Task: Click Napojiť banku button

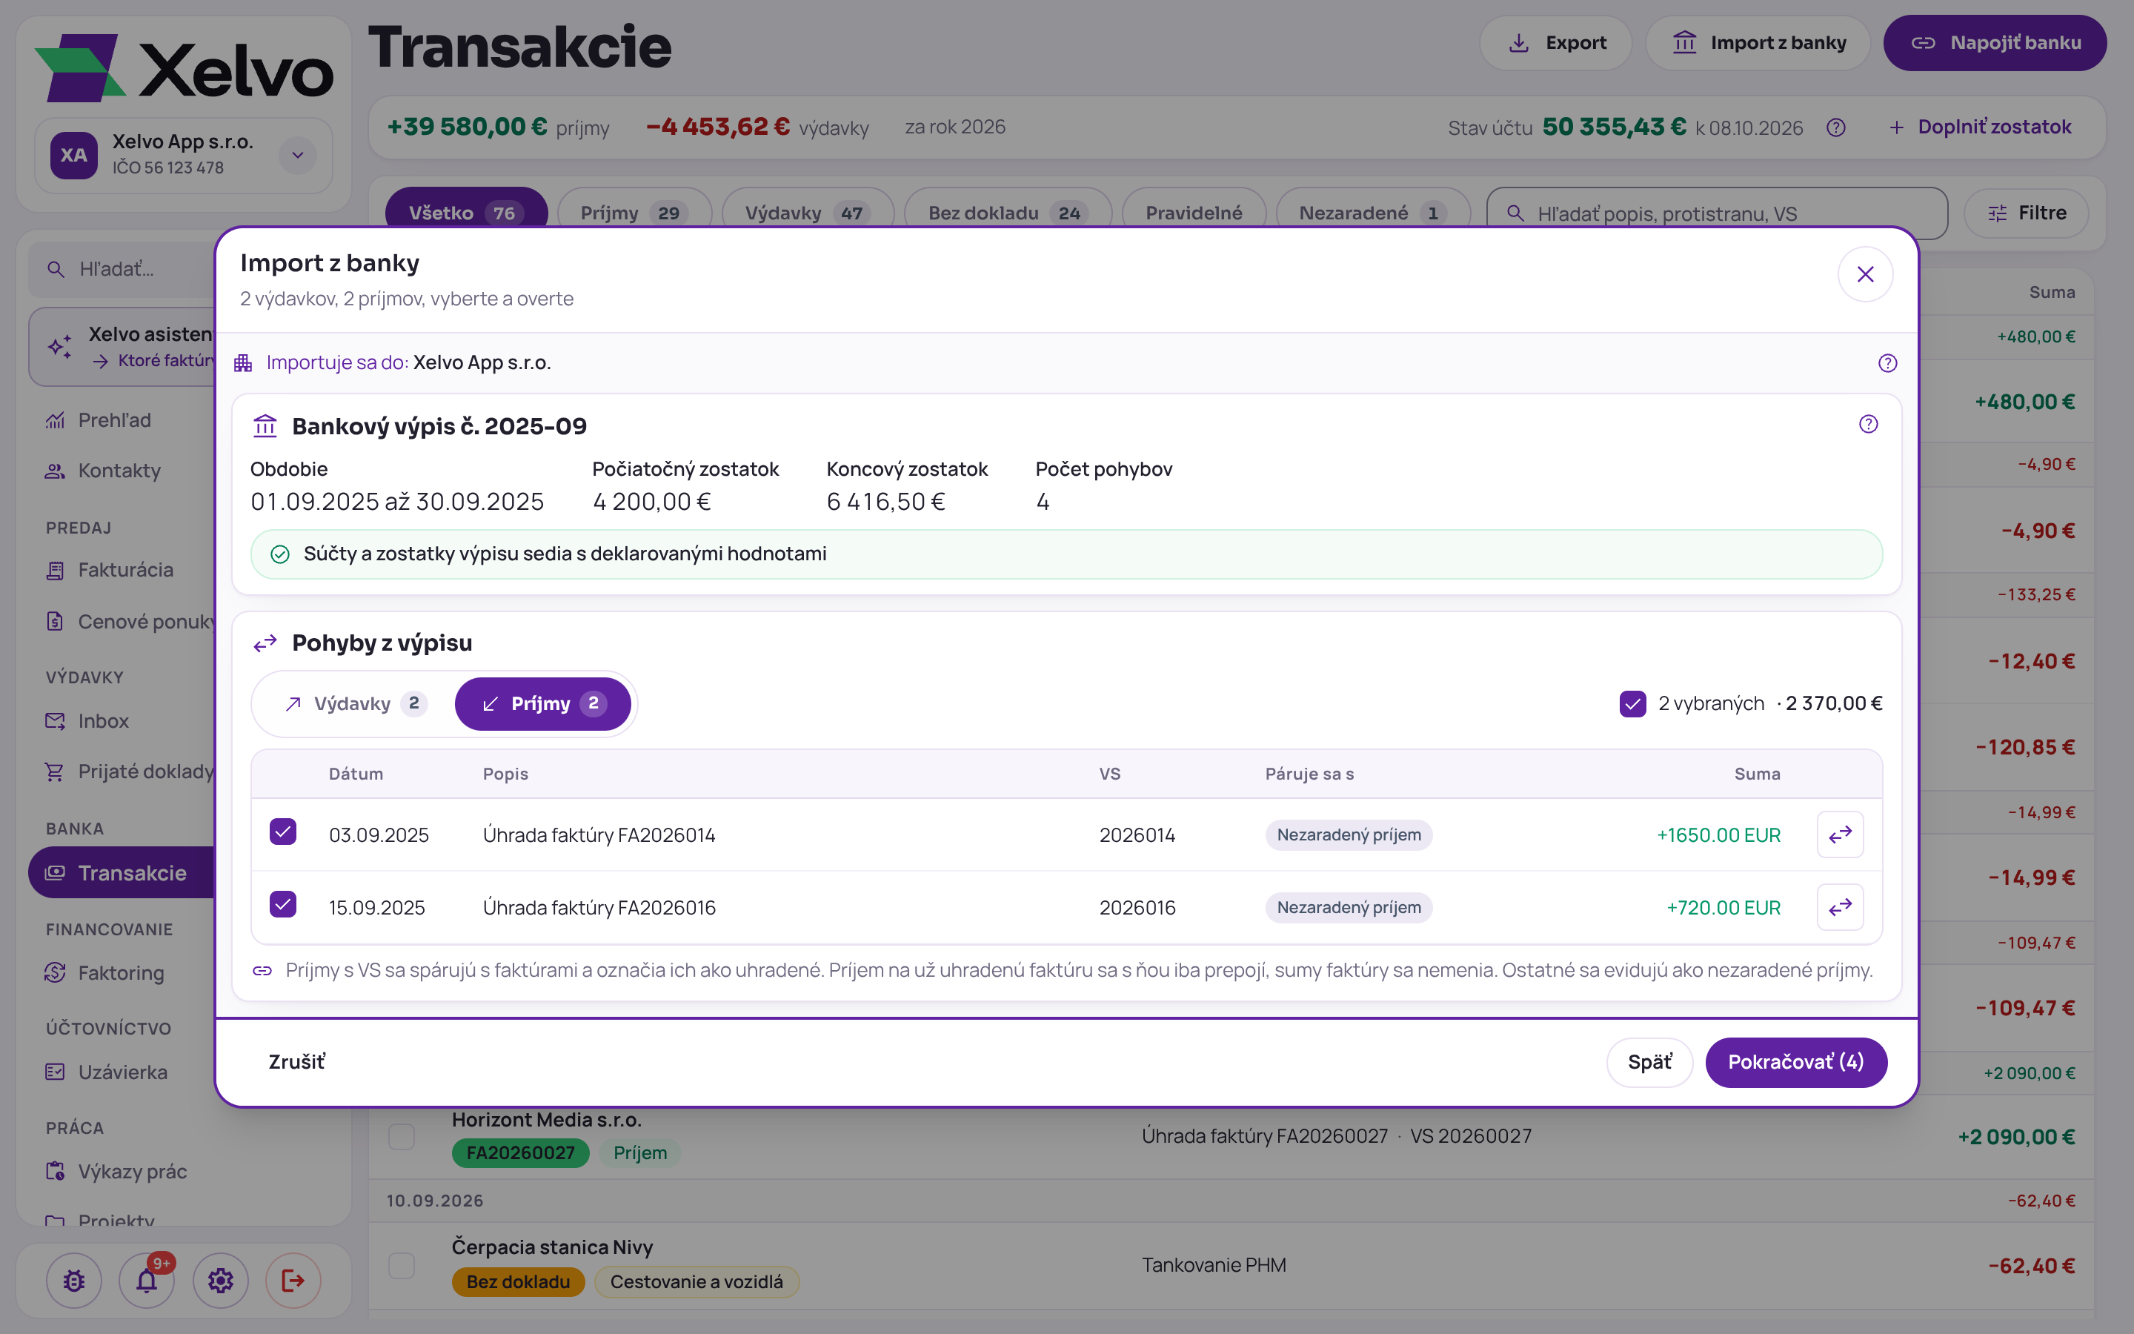Action: (1995, 43)
